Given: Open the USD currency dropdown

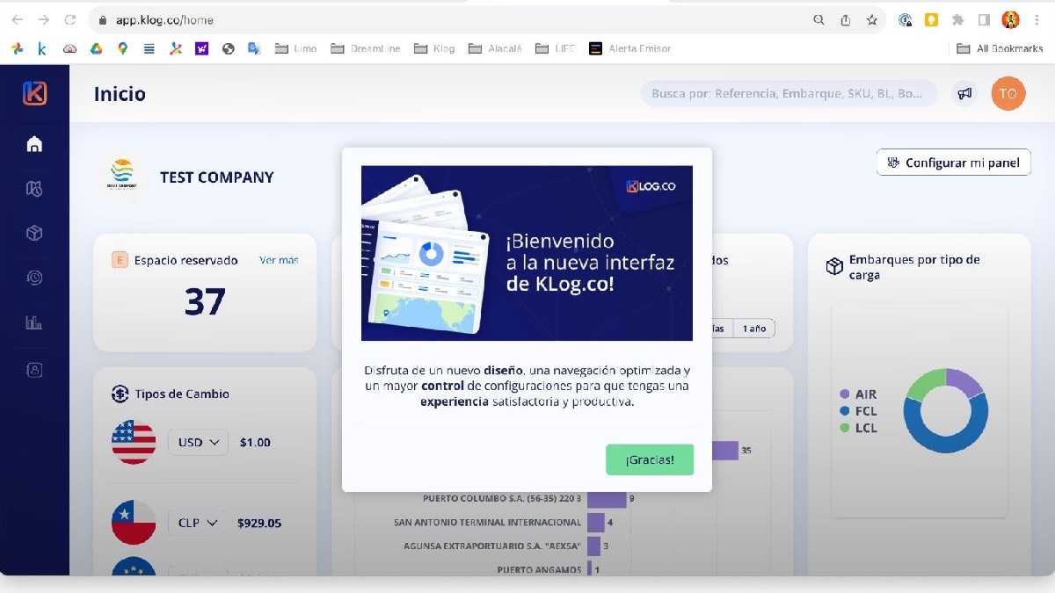Looking at the screenshot, I should 197,442.
